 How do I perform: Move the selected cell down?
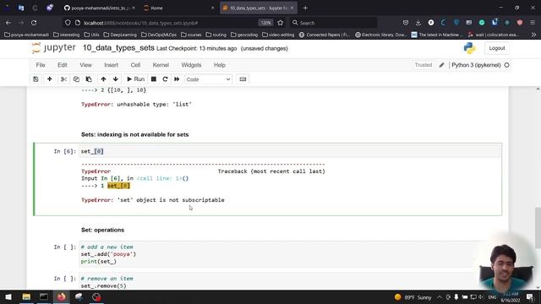(x=116, y=79)
